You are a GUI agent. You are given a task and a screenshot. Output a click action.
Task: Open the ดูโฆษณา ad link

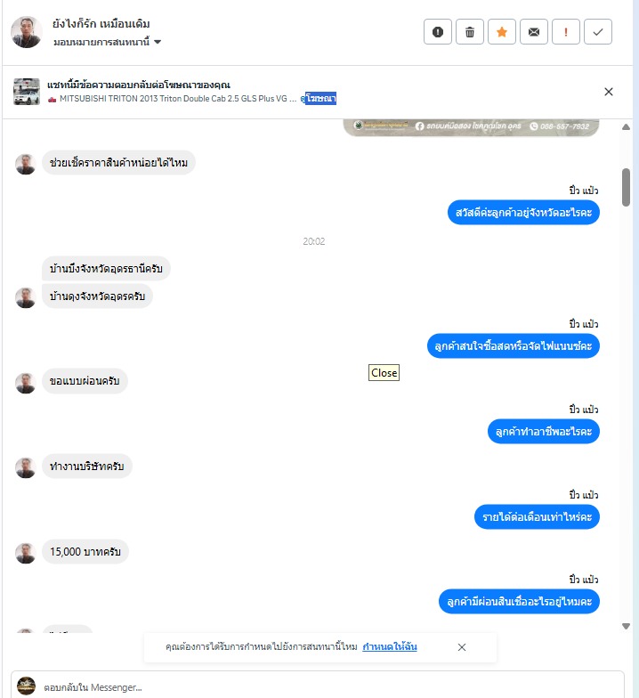coord(319,98)
